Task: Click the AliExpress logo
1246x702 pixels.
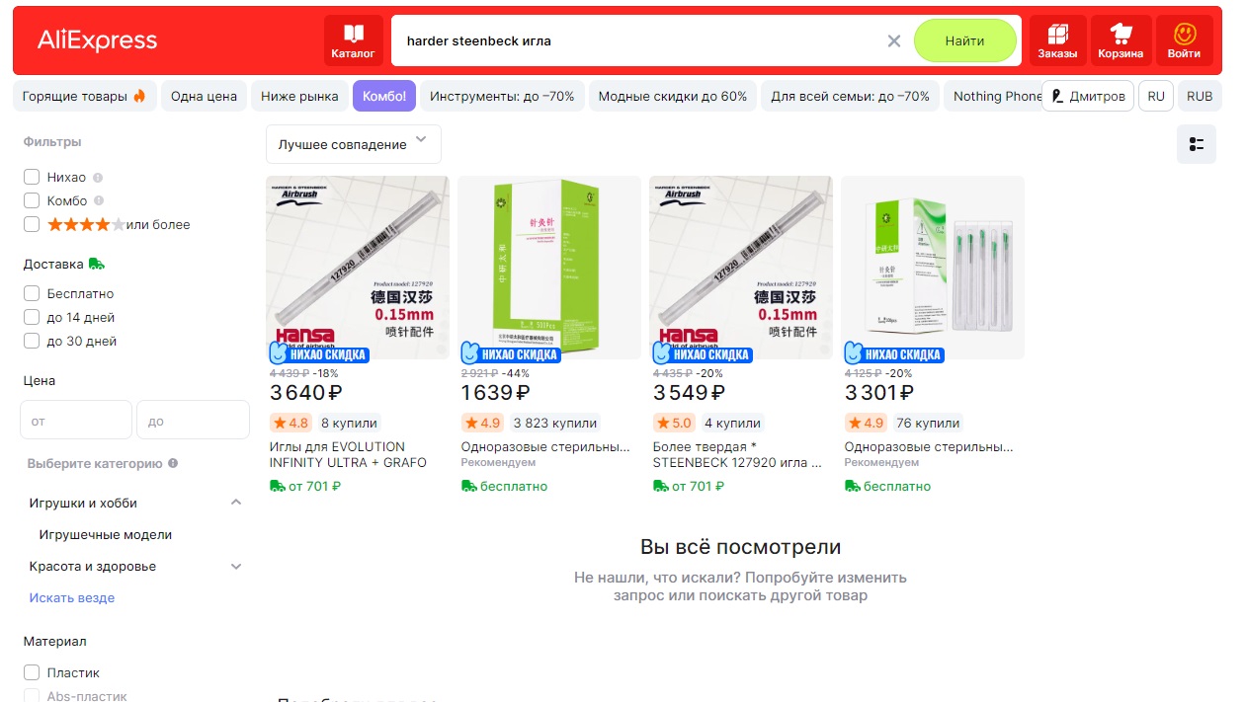Action: click(x=97, y=40)
